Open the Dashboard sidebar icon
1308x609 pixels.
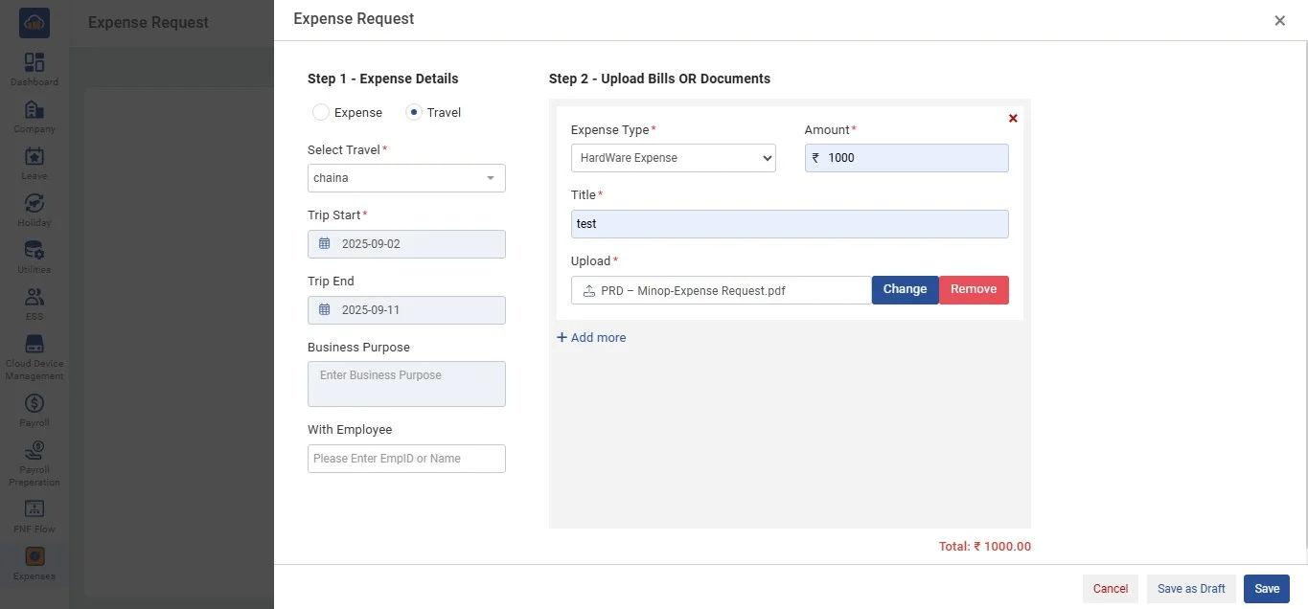[x=34, y=63]
